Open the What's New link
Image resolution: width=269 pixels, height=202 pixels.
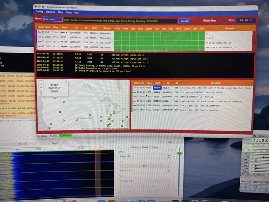coord(210,21)
